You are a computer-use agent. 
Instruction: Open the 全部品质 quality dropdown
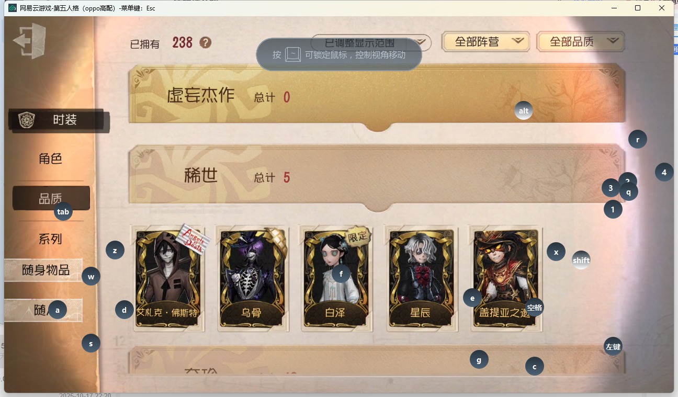[581, 42]
